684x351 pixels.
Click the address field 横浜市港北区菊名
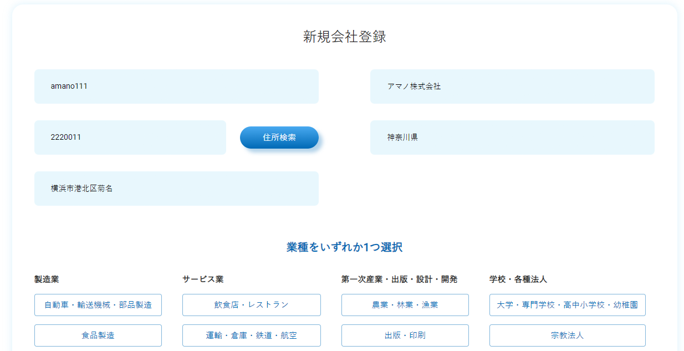176,189
